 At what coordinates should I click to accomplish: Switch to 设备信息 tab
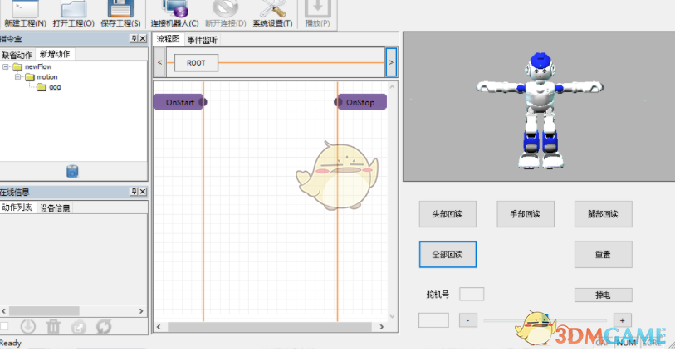[x=55, y=208]
